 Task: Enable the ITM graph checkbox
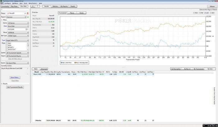(x=200, y=13)
